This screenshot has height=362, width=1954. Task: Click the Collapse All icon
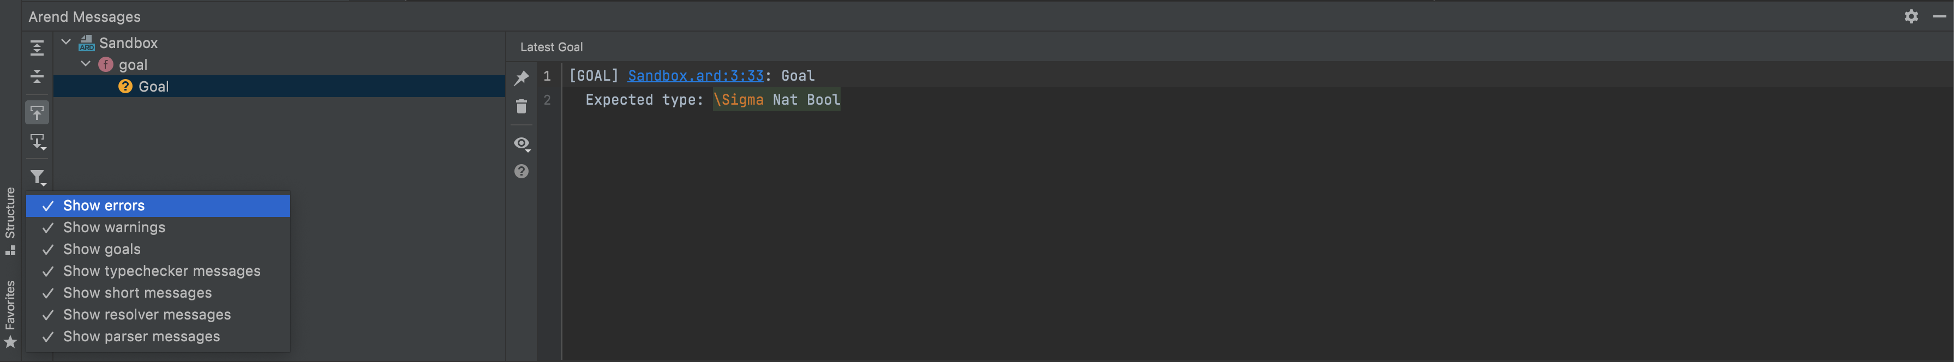point(37,76)
